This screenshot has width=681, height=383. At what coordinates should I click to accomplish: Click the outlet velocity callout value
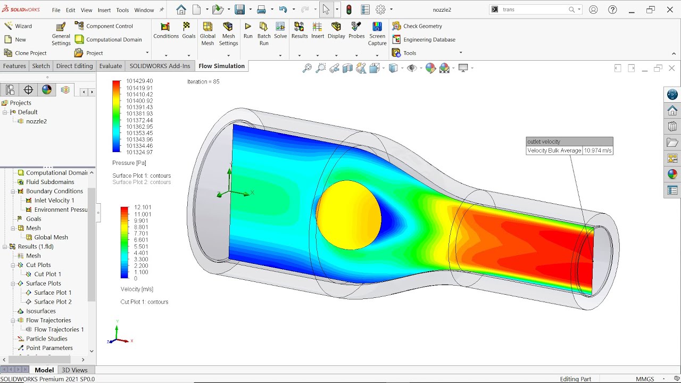597,151
